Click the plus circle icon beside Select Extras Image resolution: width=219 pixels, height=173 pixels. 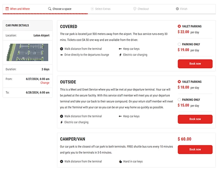(92, 9)
